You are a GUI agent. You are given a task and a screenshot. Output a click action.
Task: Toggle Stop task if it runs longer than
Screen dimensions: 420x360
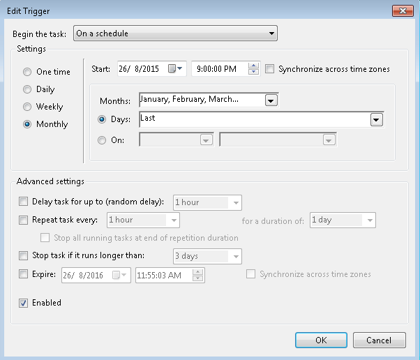(23, 255)
